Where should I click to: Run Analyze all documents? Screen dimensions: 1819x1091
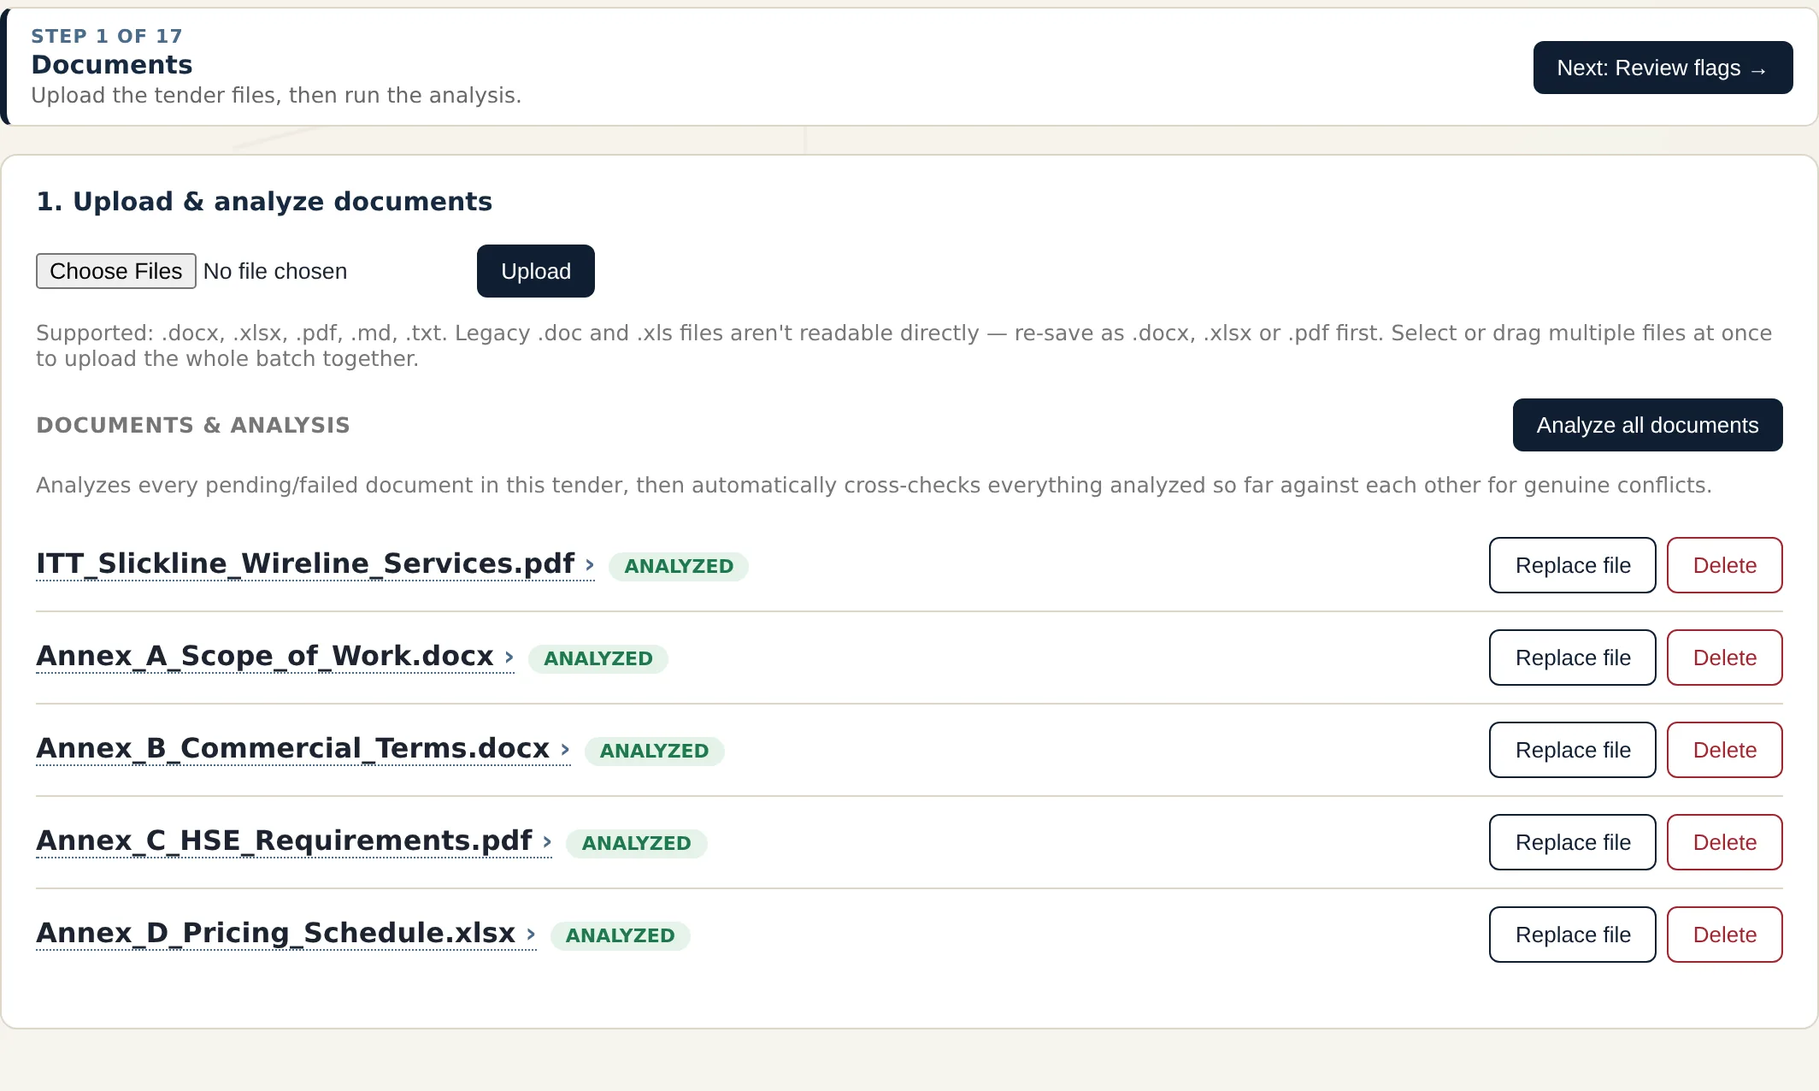[x=1647, y=425]
